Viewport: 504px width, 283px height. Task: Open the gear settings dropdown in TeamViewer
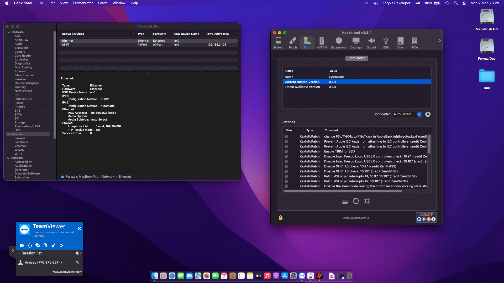pos(78,253)
